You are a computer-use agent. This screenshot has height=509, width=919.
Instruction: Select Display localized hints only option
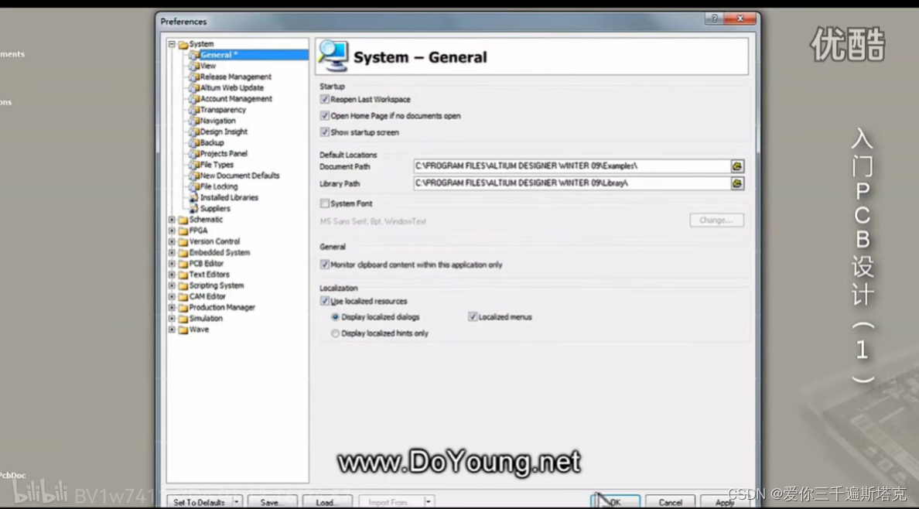point(335,333)
